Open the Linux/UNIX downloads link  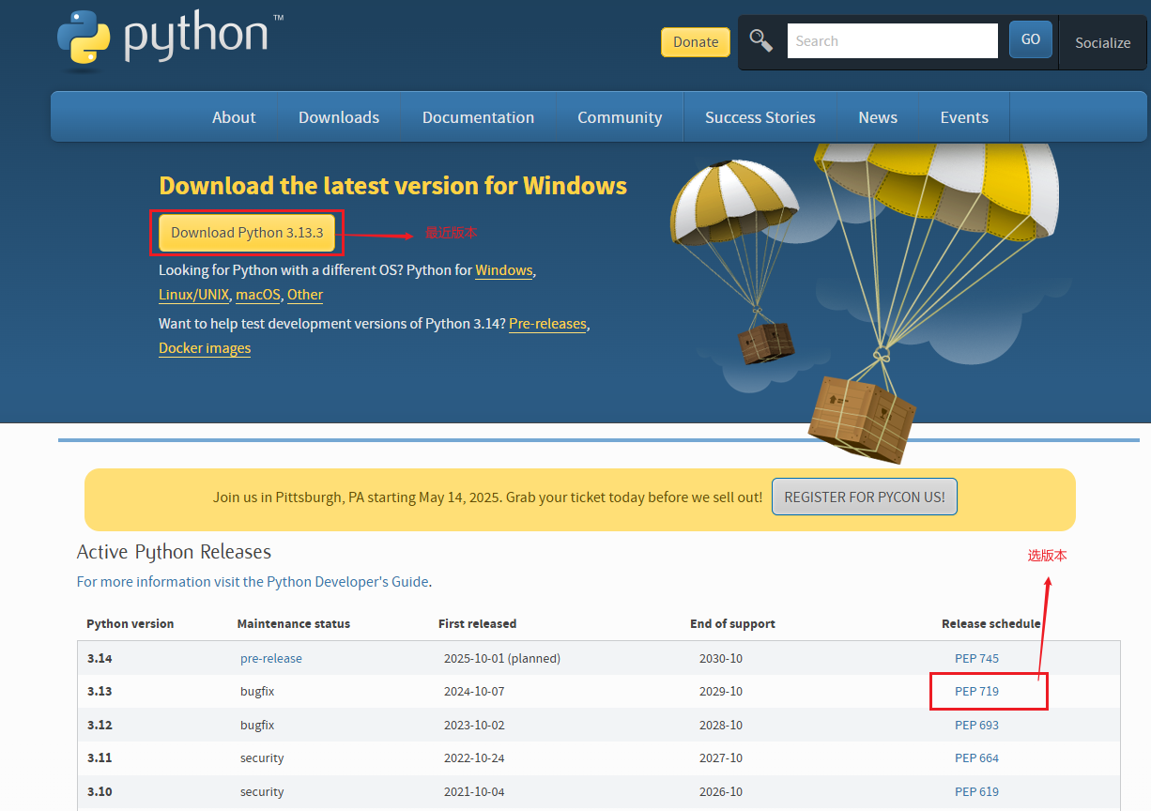pos(193,294)
